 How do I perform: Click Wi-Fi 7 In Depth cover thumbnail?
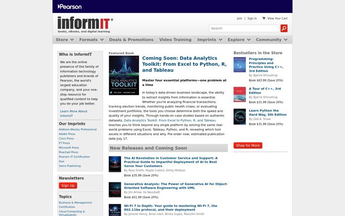(115, 210)
